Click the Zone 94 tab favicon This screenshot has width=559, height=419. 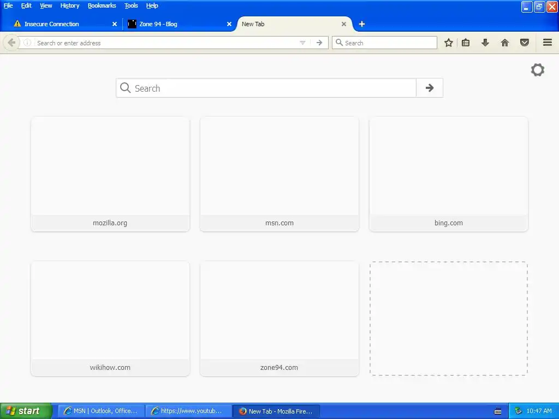[132, 24]
